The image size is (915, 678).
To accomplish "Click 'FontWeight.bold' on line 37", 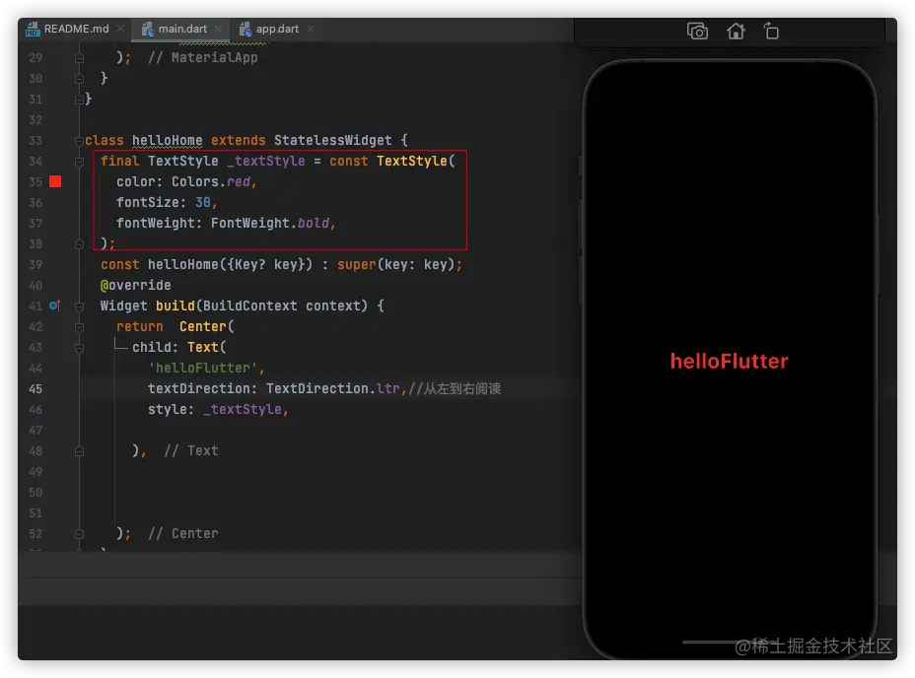I will pos(270,223).
